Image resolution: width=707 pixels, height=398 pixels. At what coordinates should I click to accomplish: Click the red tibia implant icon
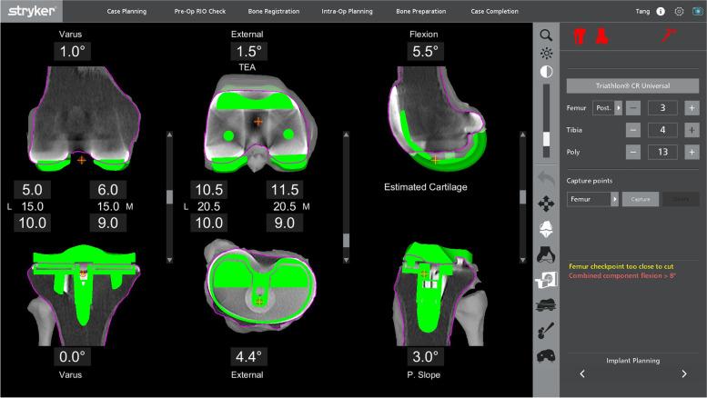point(600,36)
